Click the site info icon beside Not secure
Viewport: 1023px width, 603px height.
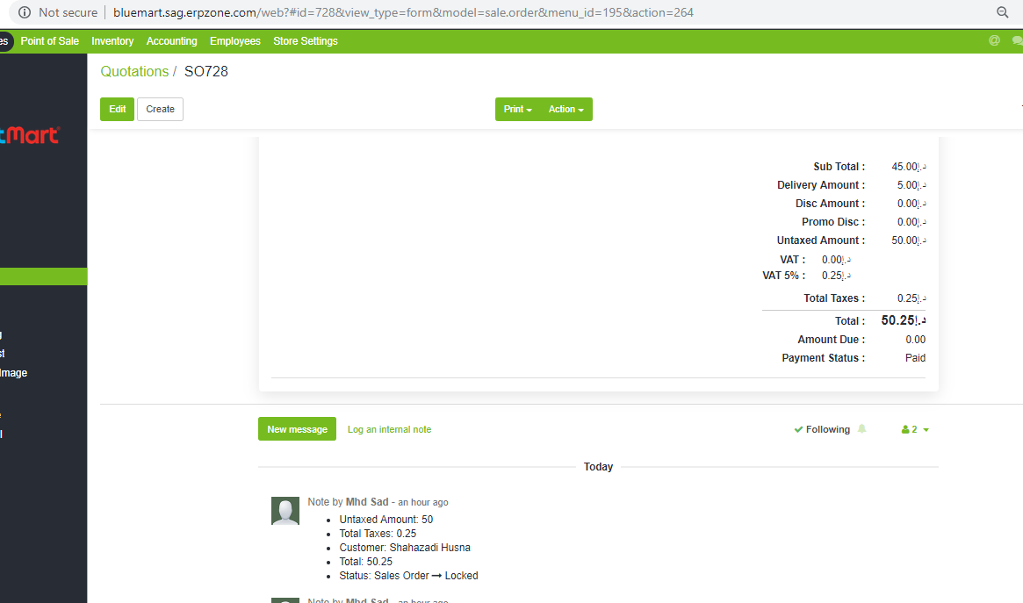25,12
